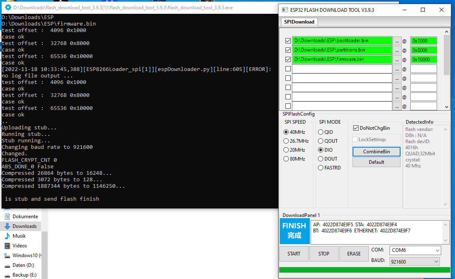Click the empty fourth file path field
Viewport: 455px width, 279px height.
pyautogui.click(x=342, y=69)
